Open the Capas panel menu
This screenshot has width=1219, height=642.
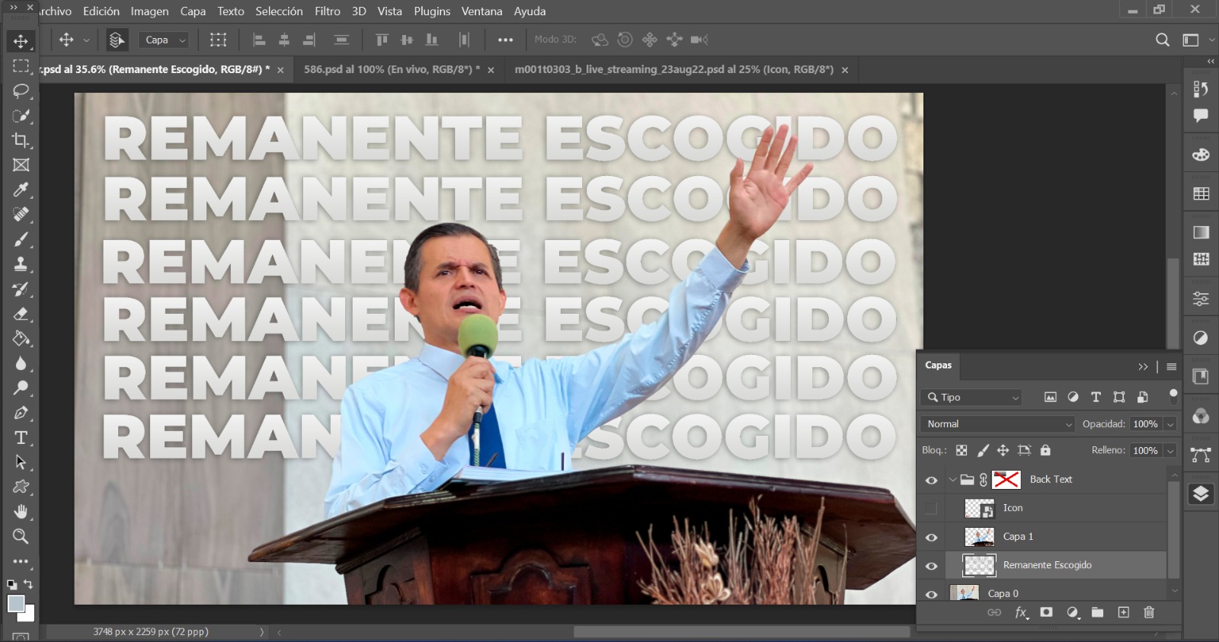pos(1172,366)
